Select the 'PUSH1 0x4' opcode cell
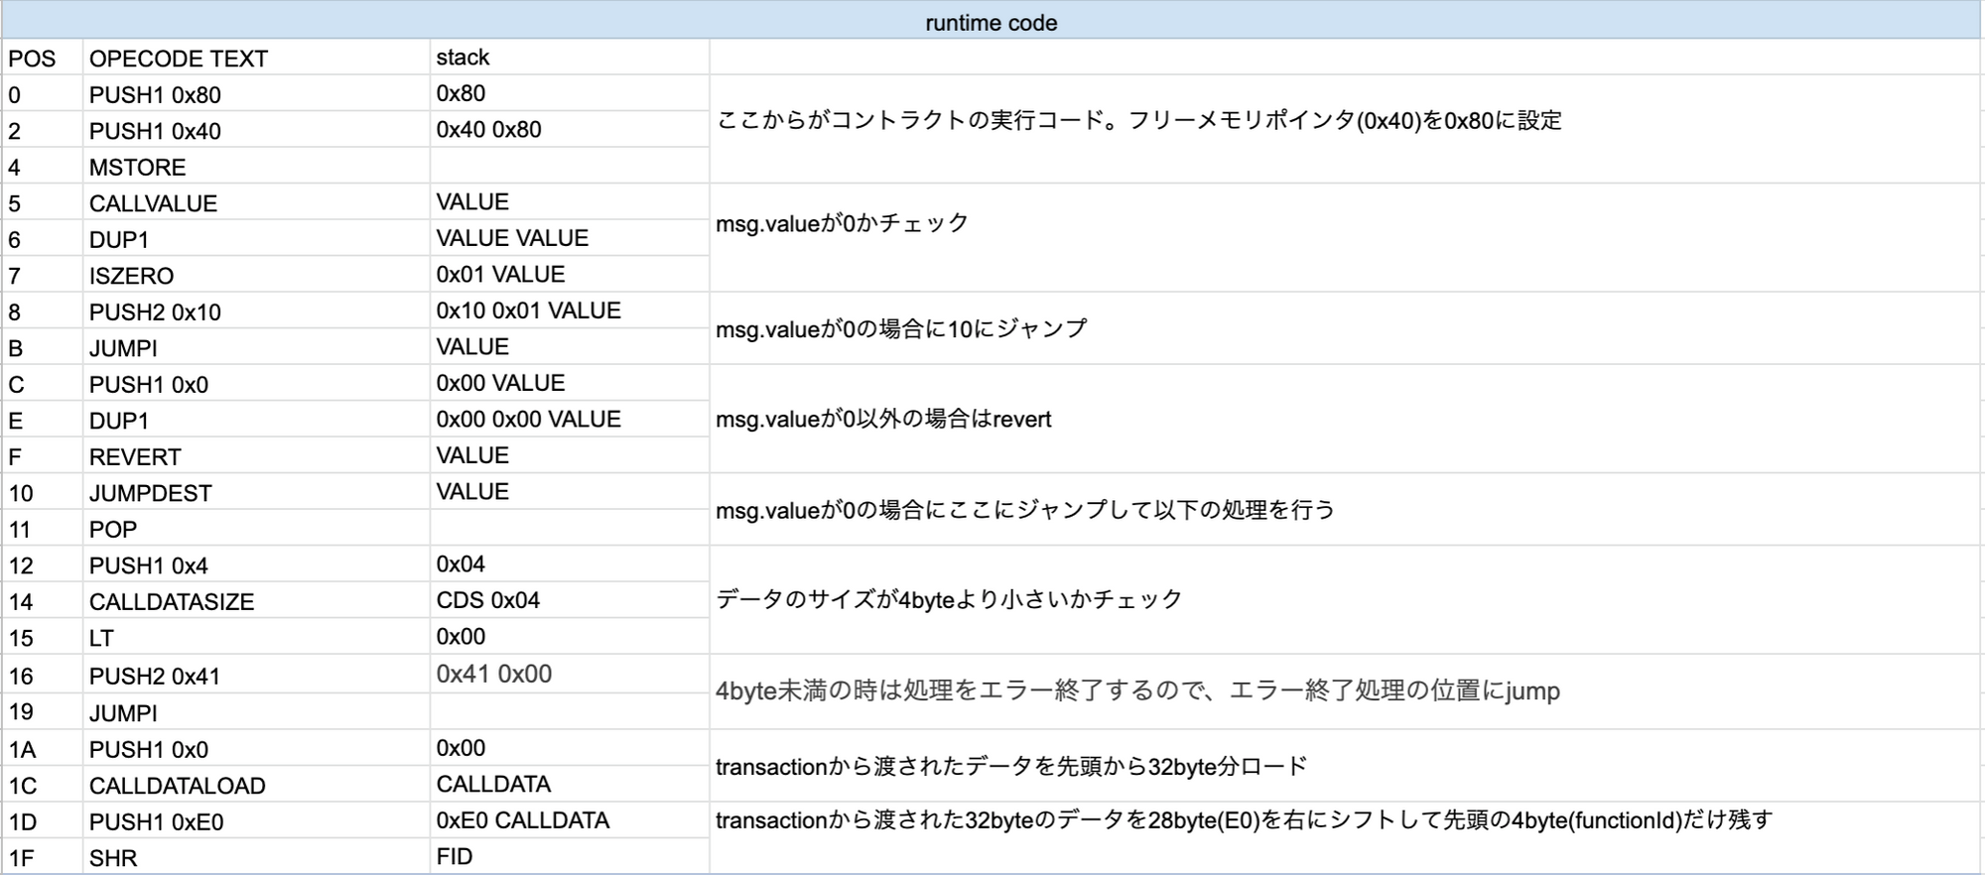The height and width of the screenshot is (875, 1985). coord(257,564)
